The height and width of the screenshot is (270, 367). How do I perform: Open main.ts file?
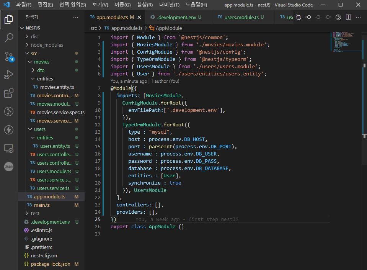51,205
